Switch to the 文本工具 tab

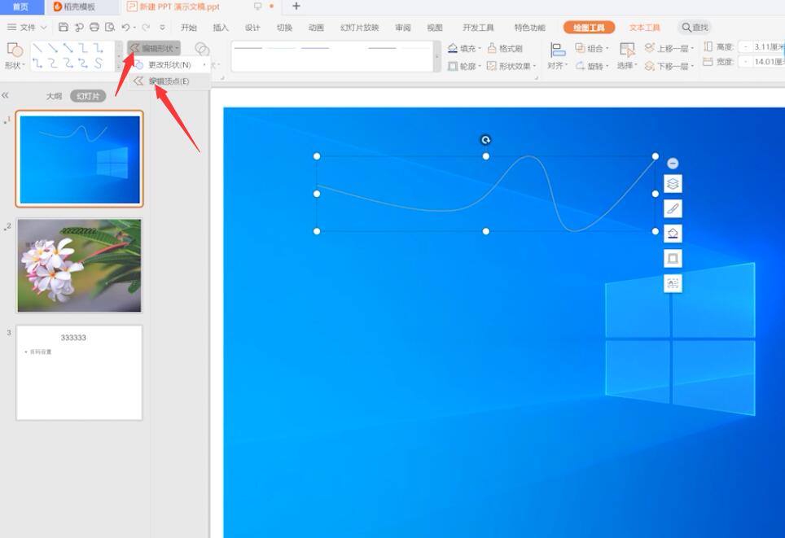644,28
